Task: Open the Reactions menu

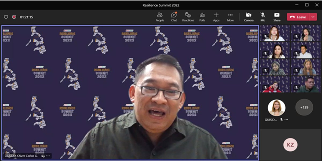Action: (188, 17)
